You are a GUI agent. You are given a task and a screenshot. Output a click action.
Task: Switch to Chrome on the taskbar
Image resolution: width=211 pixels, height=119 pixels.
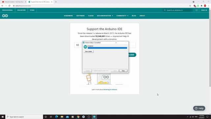click(x=78, y=117)
